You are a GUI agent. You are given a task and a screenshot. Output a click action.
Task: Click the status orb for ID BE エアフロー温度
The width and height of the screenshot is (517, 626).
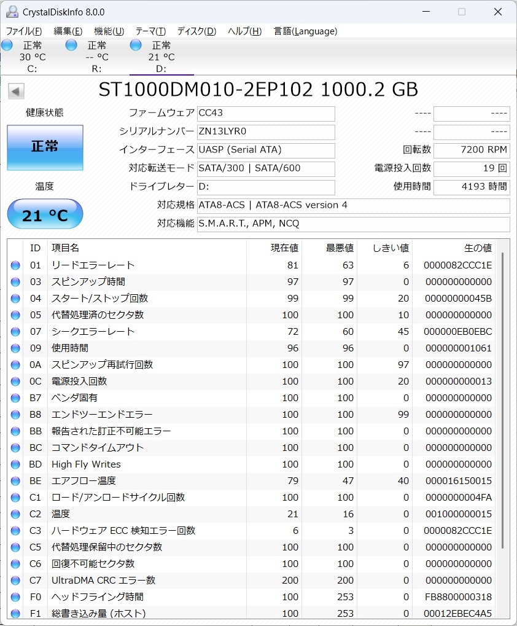(x=15, y=480)
